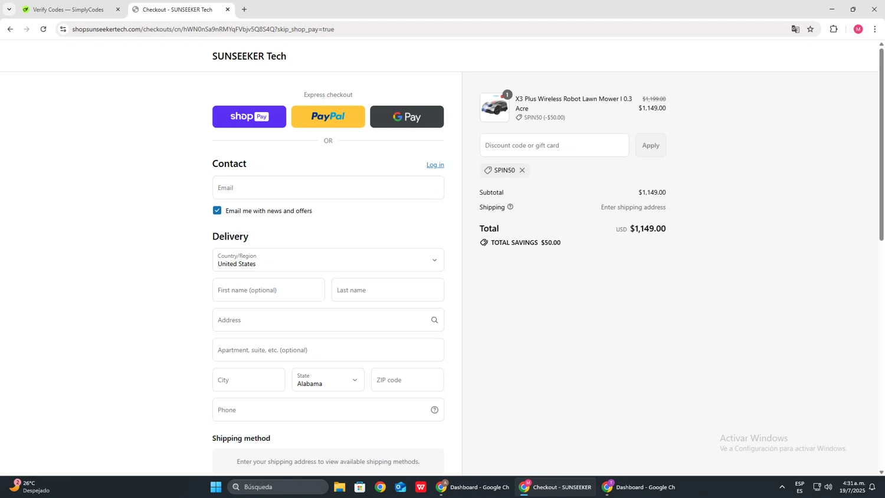885x498 pixels.
Task: Open the notifications bell icon
Action: coord(872,487)
